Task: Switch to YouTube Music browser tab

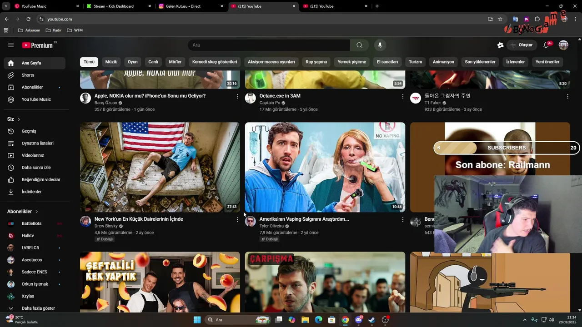Action: point(46,6)
